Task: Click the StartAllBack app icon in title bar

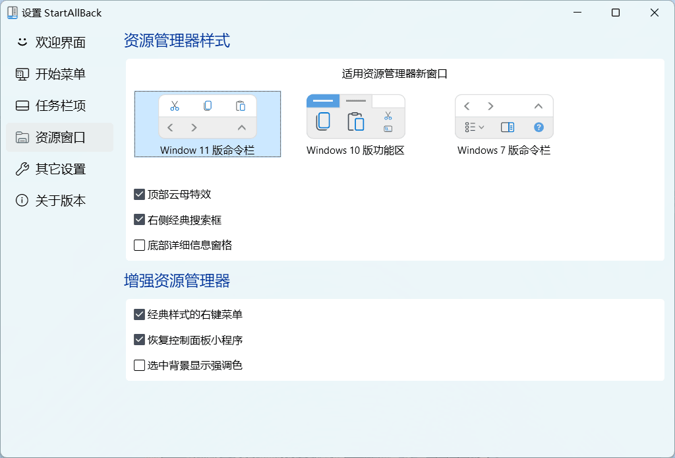Action: click(13, 13)
